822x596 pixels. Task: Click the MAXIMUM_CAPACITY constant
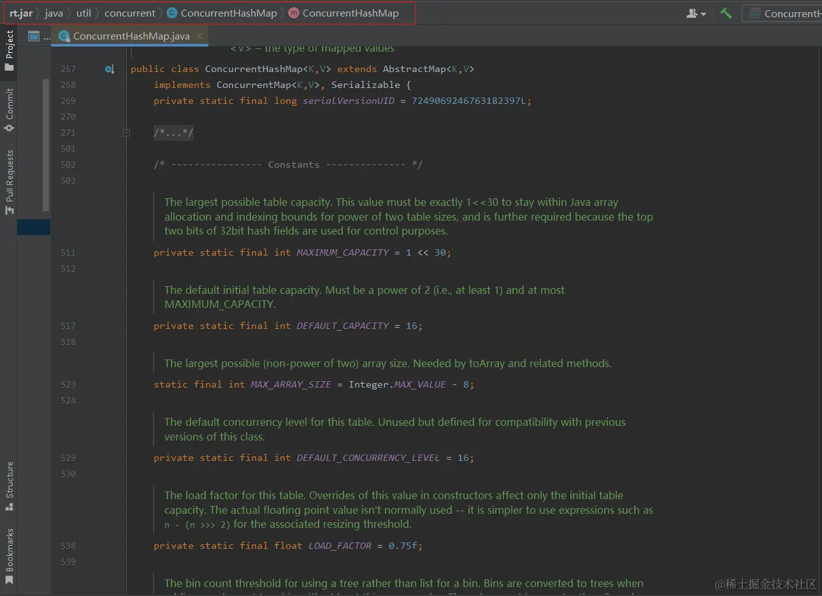pos(343,252)
